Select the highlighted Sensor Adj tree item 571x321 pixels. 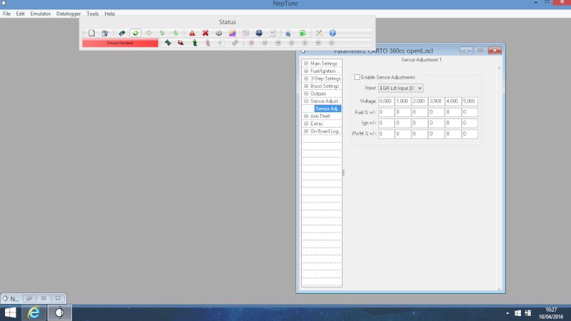328,108
